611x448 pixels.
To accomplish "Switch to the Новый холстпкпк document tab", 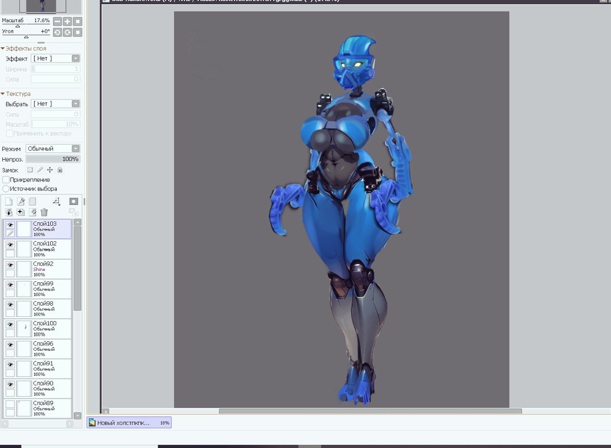I will [x=129, y=423].
